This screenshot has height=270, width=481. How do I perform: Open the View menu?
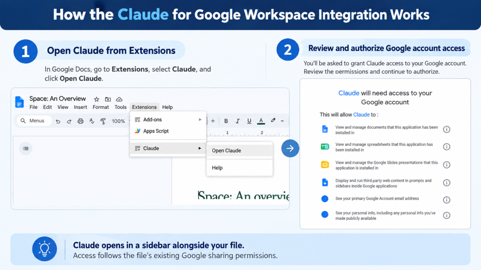point(63,107)
